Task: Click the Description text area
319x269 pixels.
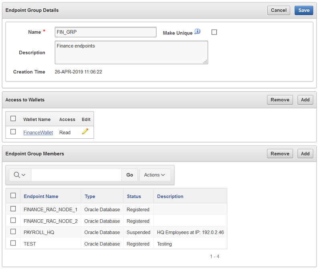Action: click(131, 53)
